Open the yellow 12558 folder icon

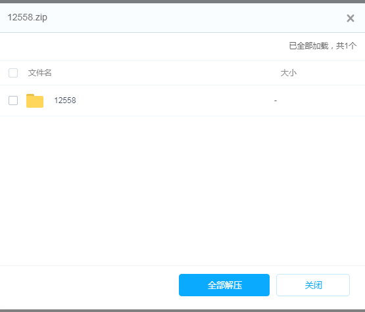pos(35,100)
